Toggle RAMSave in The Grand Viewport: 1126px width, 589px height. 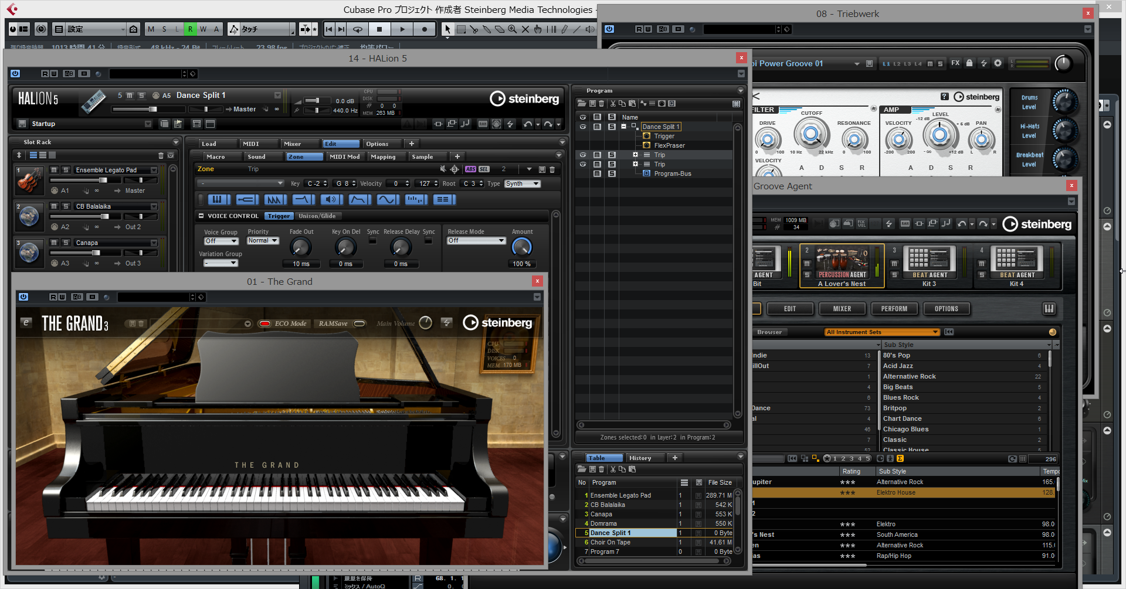tap(359, 324)
